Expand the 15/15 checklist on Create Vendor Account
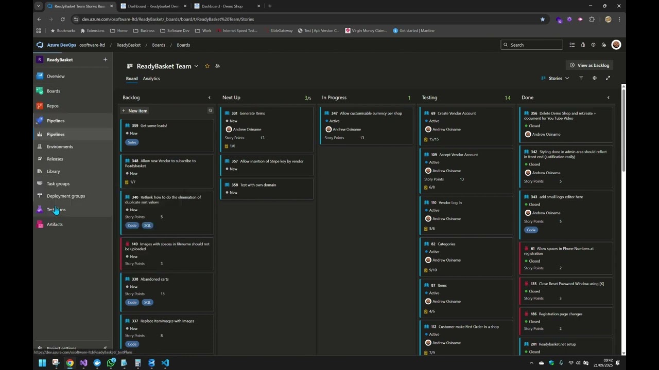 [x=431, y=139]
